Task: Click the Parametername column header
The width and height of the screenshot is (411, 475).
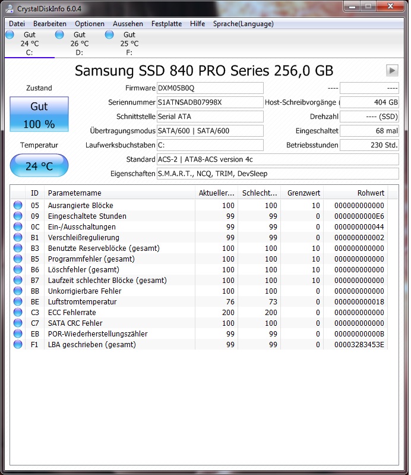Action: click(x=119, y=193)
